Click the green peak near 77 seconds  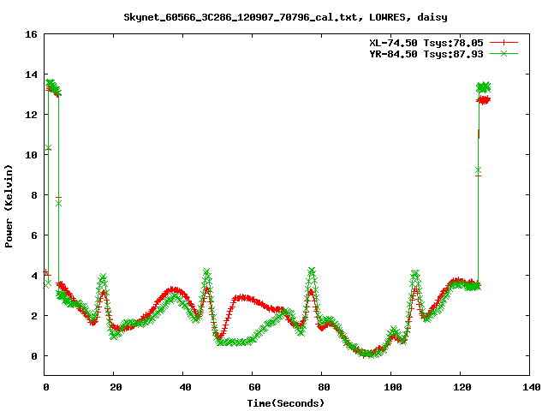pos(312,272)
